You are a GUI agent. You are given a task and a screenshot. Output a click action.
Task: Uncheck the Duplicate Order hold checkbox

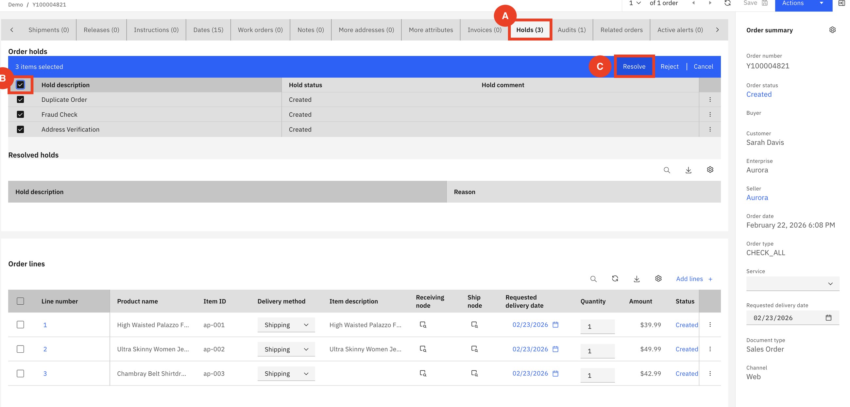(20, 100)
